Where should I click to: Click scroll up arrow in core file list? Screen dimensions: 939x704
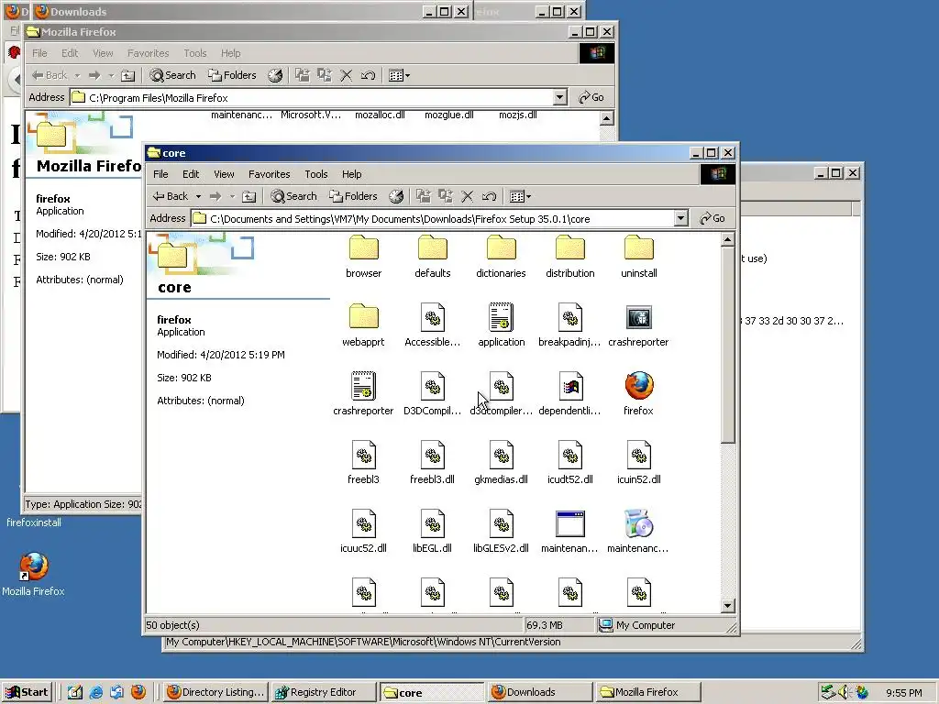[727, 240]
